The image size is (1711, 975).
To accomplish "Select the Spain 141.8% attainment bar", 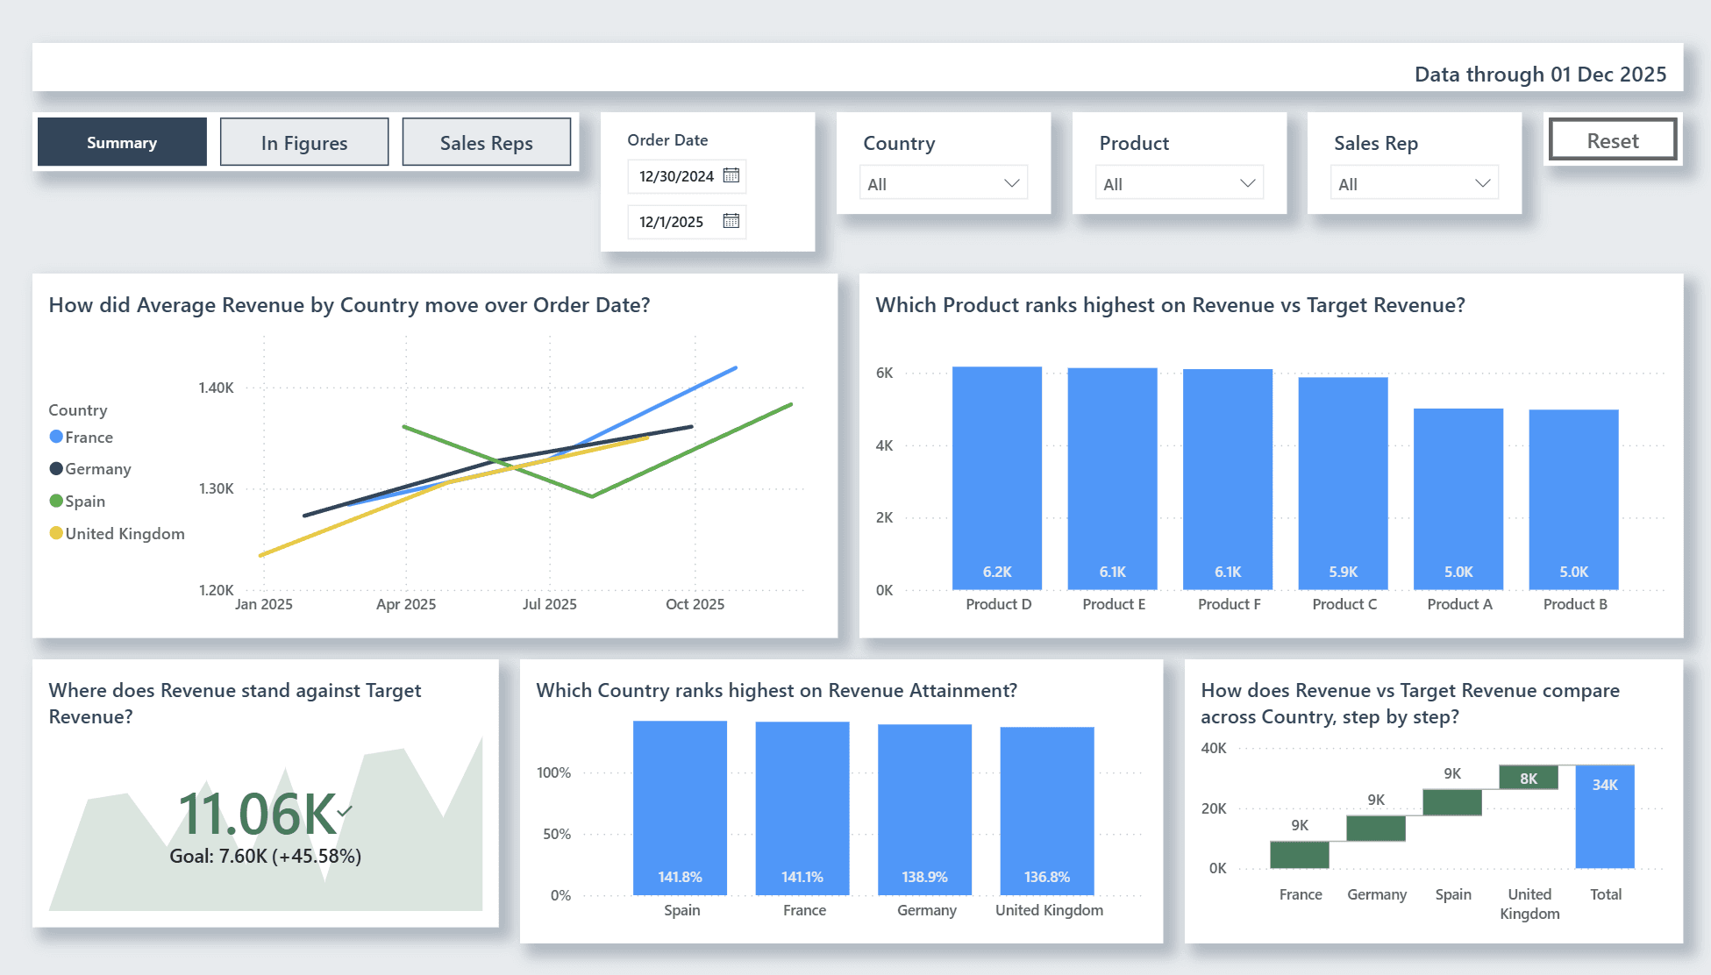I will (x=680, y=808).
